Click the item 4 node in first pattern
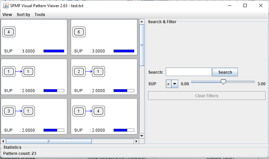Viewport: 269px width, 159px height. pyautogui.click(x=9, y=32)
